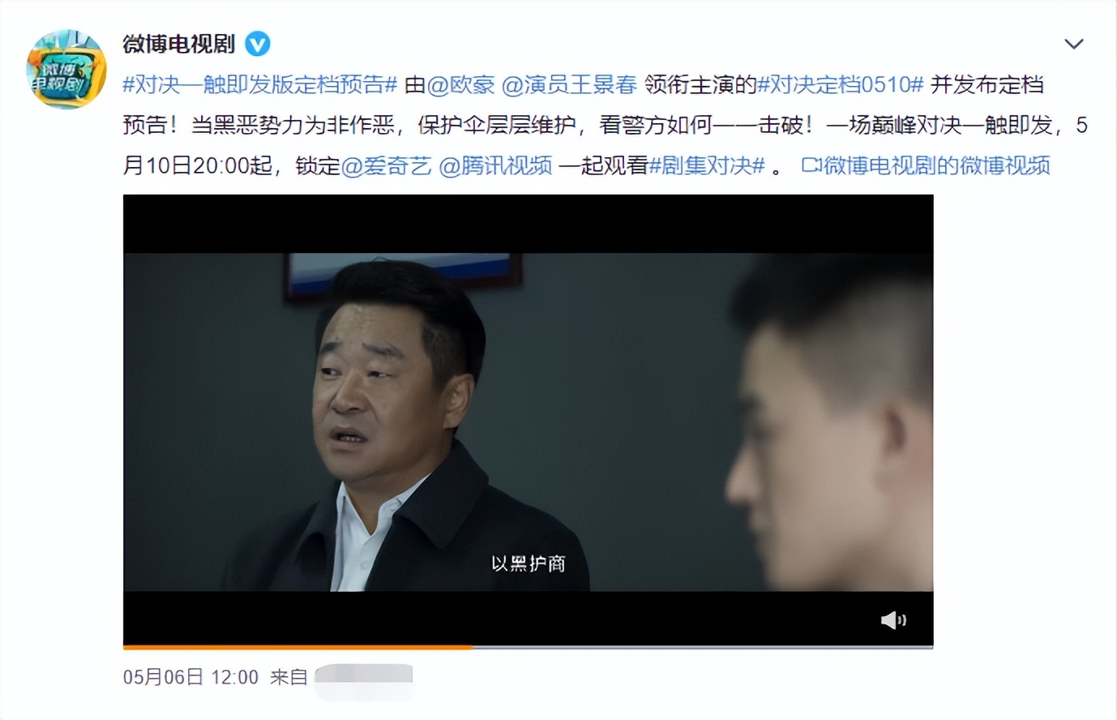Click the blue verified badge icon
Screen dimensions: 1117x720
258,44
